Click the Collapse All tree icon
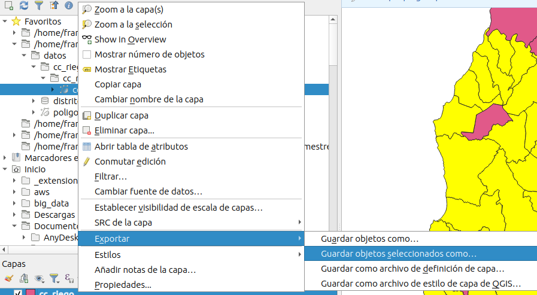 pyautogui.click(x=54, y=5)
